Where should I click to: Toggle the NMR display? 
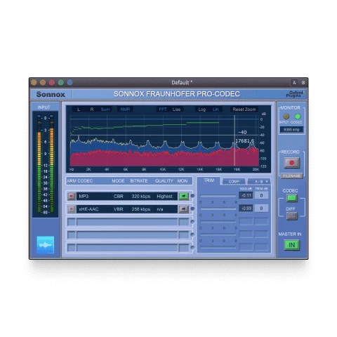pos(125,110)
